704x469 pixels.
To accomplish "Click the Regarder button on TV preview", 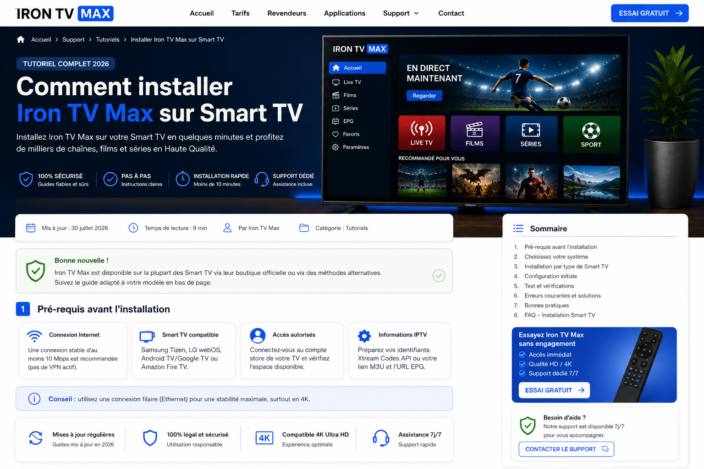I will (x=424, y=96).
